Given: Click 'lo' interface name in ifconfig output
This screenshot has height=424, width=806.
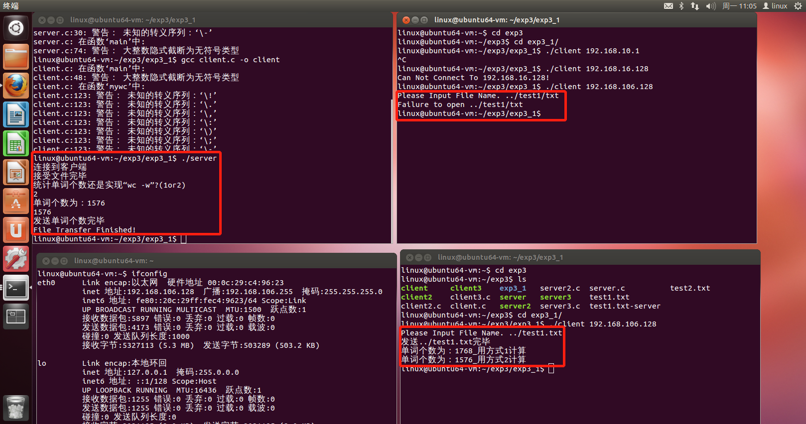Looking at the screenshot, I should [42, 363].
